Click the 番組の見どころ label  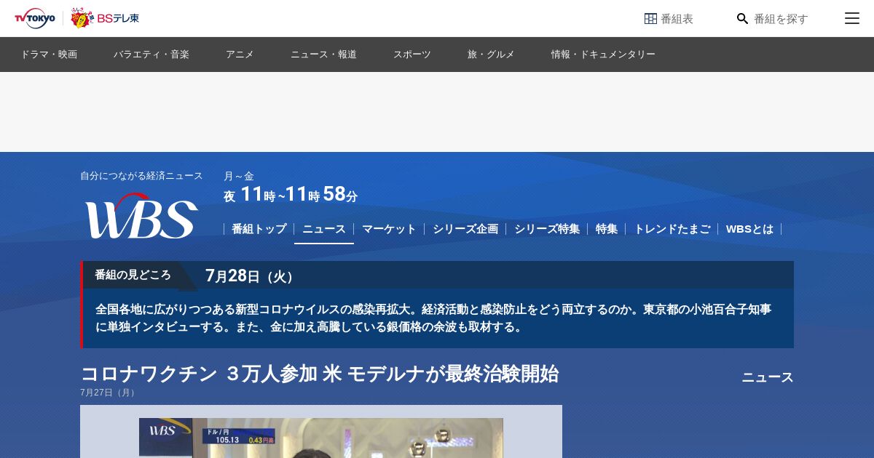point(133,275)
